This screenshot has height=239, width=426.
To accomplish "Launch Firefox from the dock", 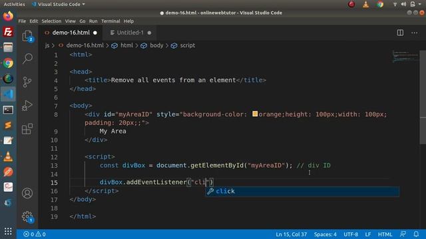I will pyautogui.click(x=8, y=16).
